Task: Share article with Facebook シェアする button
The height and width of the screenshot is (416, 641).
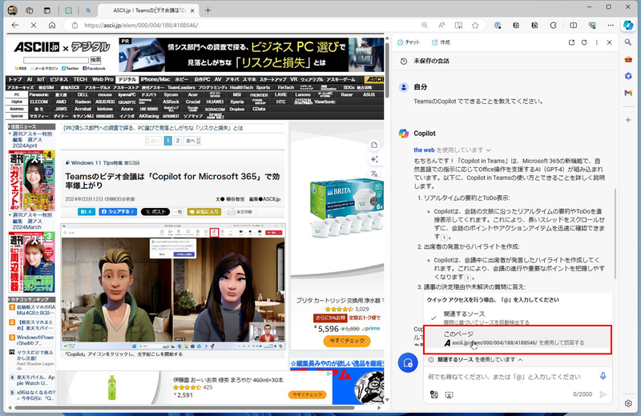Action: click(118, 212)
